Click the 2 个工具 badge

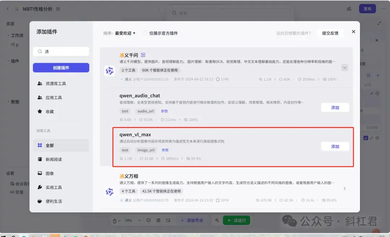128,70
